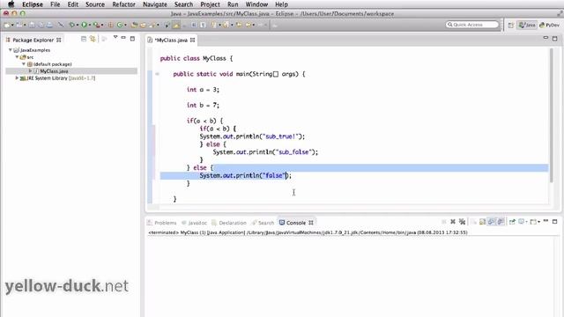Open the File menu
Screen dimensions: 564x317
pyautogui.click(x=55, y=4)
